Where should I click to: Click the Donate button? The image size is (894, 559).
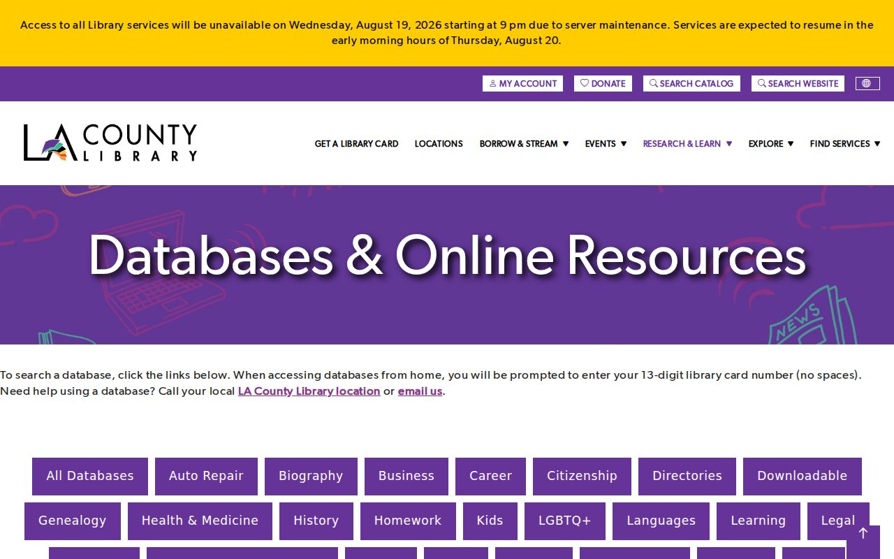603,83
